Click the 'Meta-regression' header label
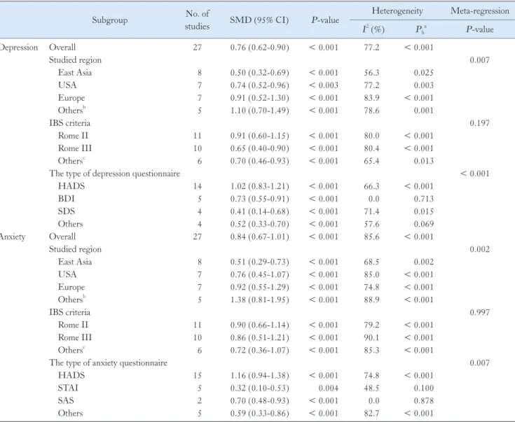Image resolution: width=515 pixels, height=422 pixels. coord(480,10)
